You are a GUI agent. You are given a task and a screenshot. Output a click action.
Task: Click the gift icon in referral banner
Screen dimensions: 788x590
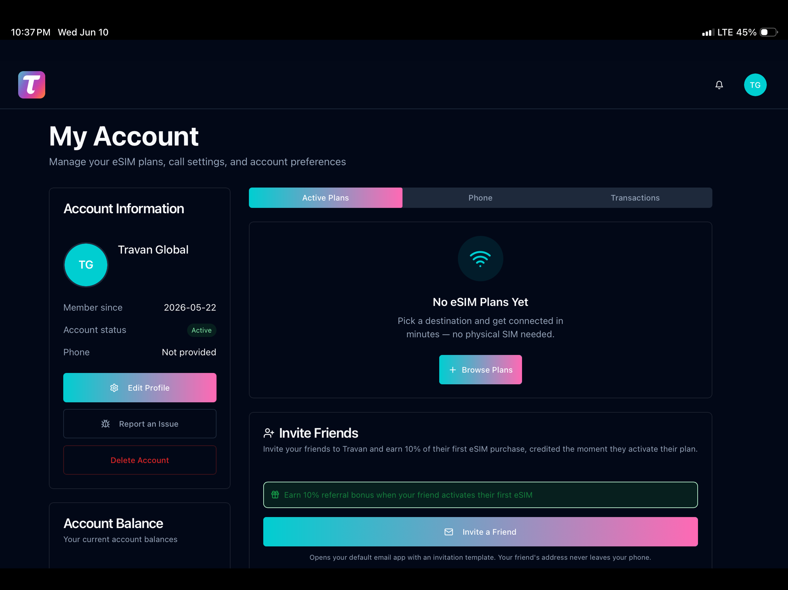275,495
